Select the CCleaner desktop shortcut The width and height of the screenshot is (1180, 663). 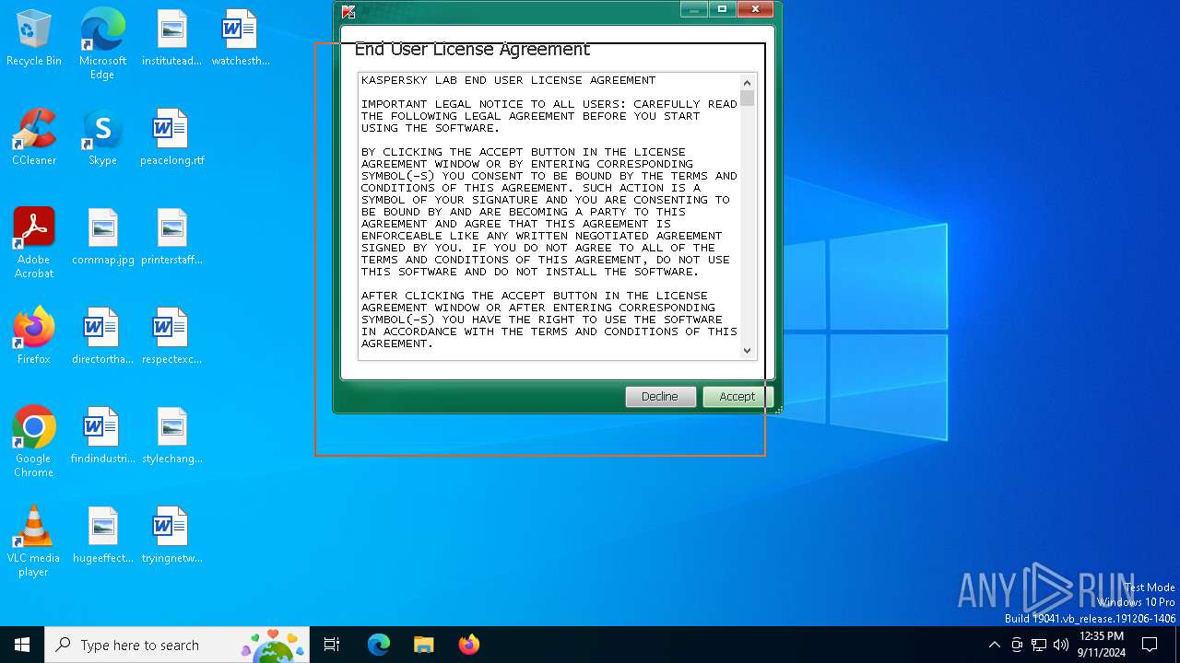point(34,138)
